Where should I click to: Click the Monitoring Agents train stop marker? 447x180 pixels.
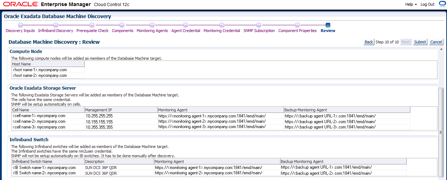coord(152,25)
